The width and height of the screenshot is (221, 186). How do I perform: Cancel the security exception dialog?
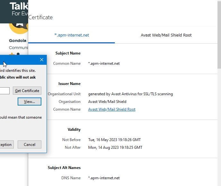(x=30, y=144)
